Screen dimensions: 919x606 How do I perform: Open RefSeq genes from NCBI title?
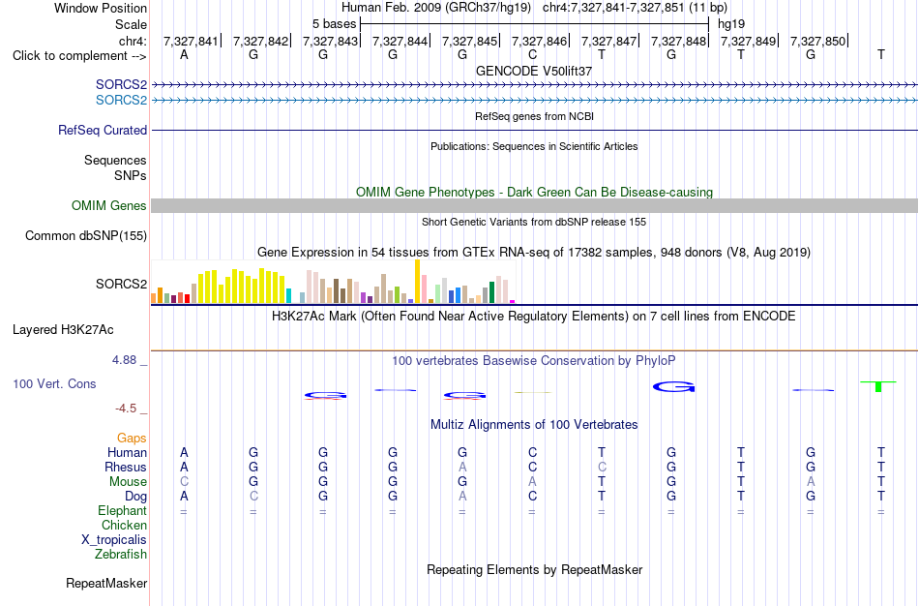pyautogui.click(x=534, y=116)
